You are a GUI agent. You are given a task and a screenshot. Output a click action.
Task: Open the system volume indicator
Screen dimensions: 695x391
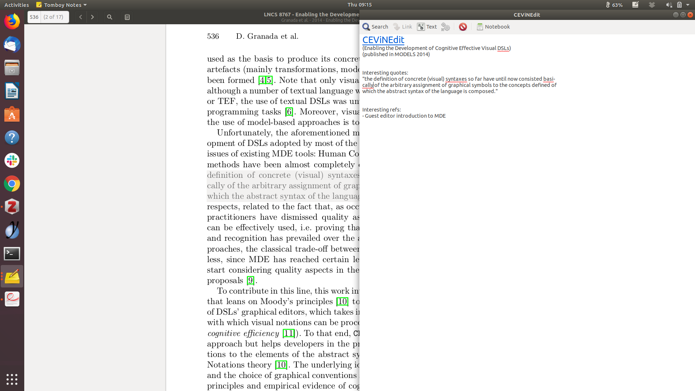pos(668,5)
